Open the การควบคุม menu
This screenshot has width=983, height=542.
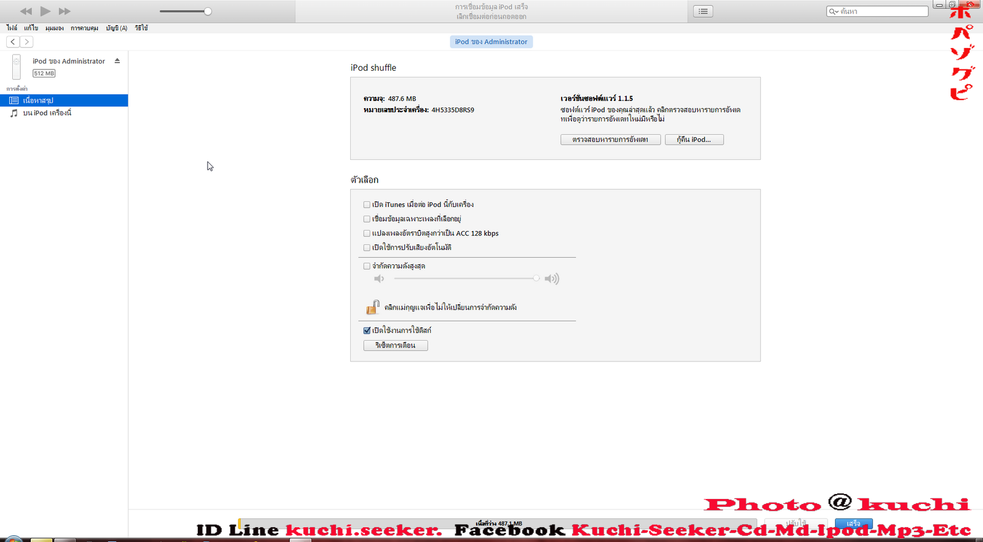[x=84, y=28]
